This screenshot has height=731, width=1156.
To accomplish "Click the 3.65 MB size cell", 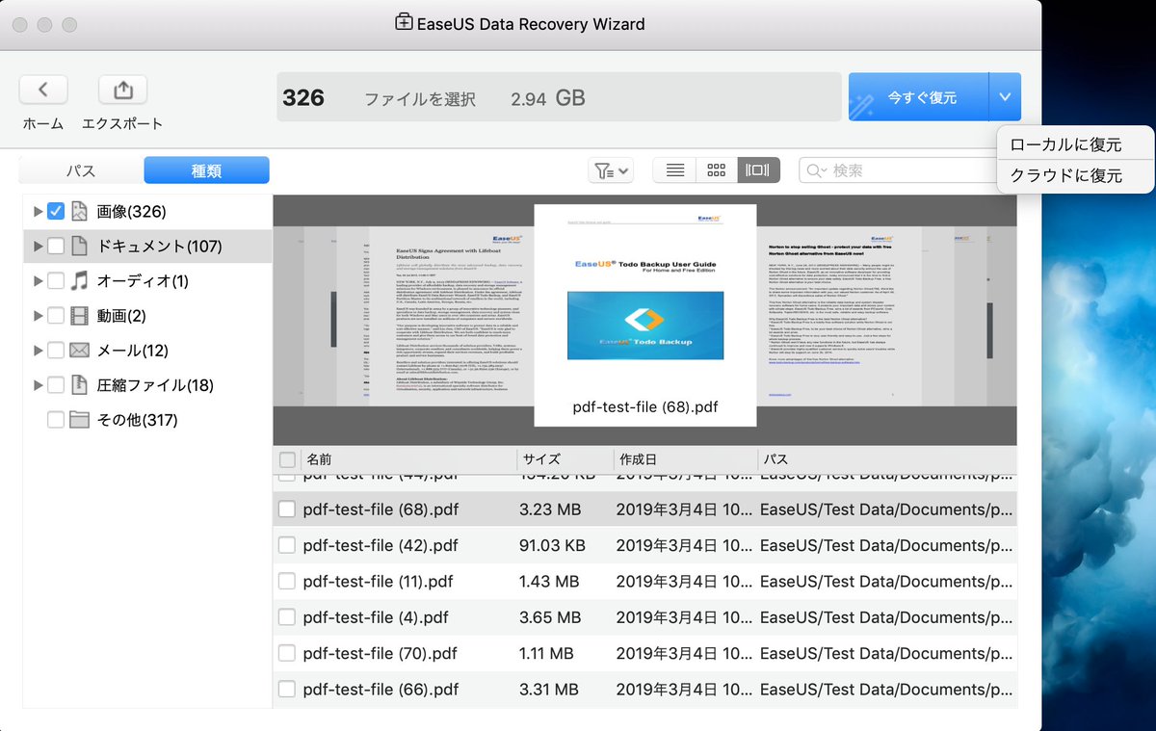I will tap(550, 617).
